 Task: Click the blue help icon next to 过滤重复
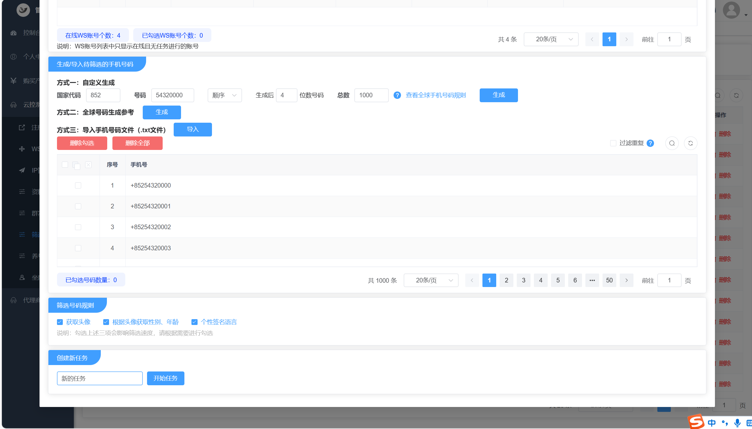650,143
